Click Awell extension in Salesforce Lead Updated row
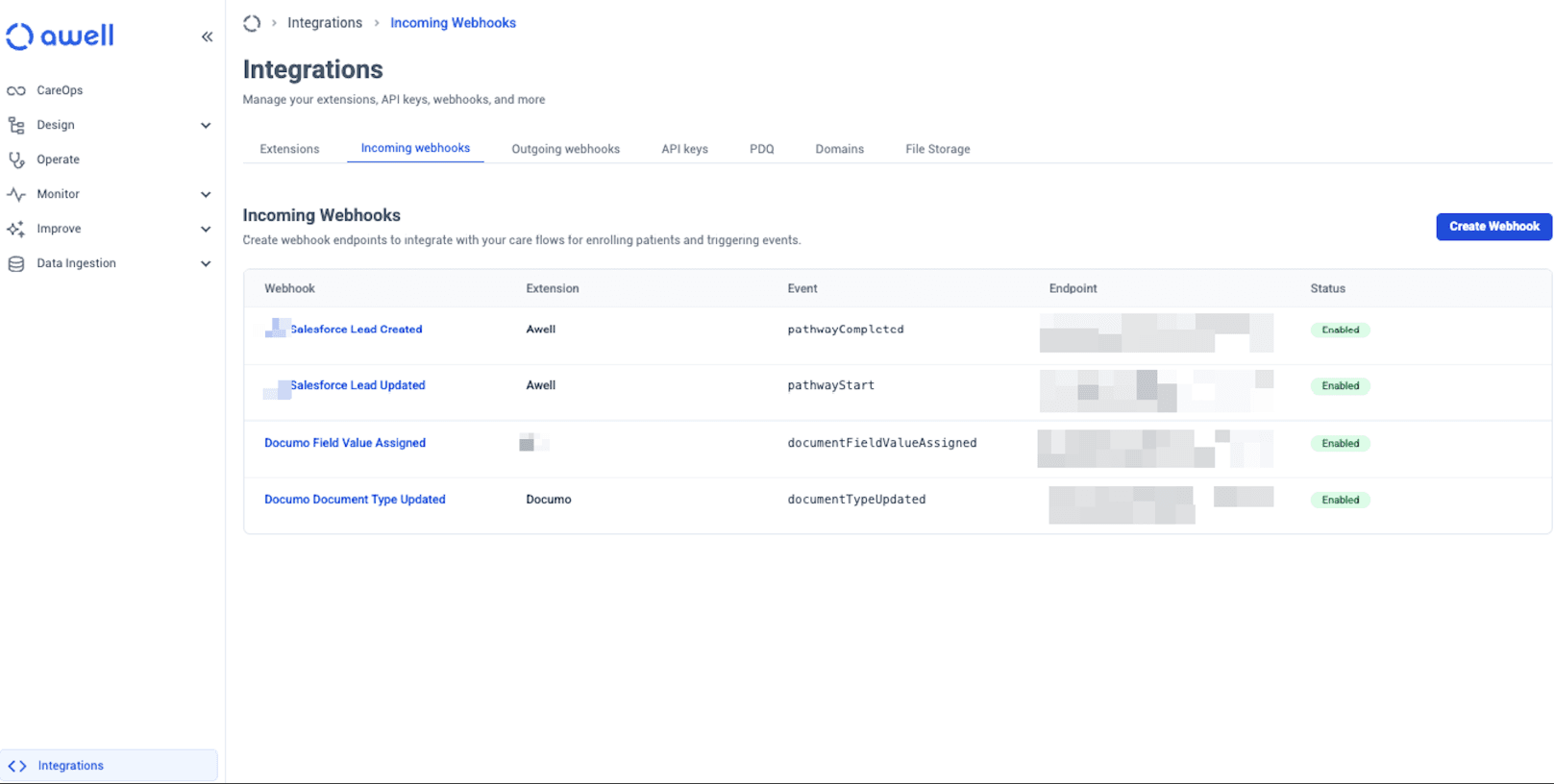Screen dimensions: 1554x784 (x=541, y=385)
